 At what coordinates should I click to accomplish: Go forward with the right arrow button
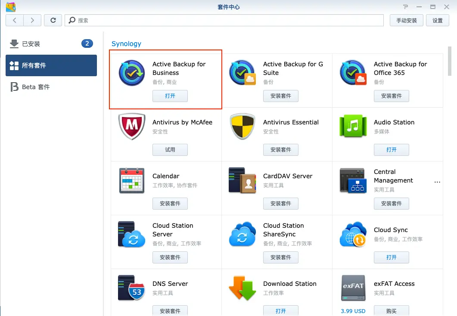pyautogui.click(x=32, y=20)
